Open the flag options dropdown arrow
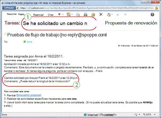The image size is (161, 118). click(x=63, y=14)
